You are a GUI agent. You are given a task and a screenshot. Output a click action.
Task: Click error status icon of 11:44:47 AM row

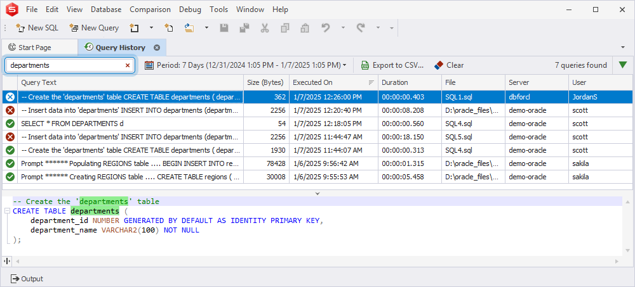[x=10, y=137]
